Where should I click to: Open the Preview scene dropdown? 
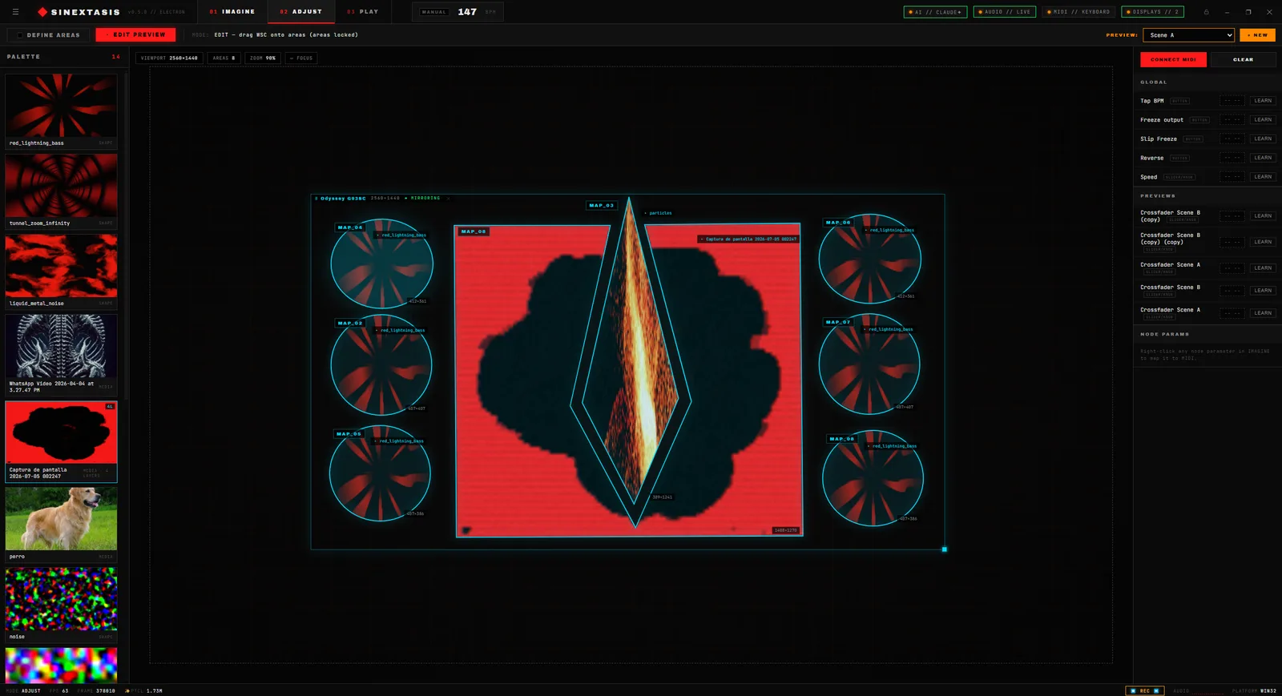click(x=1188, y=35)
